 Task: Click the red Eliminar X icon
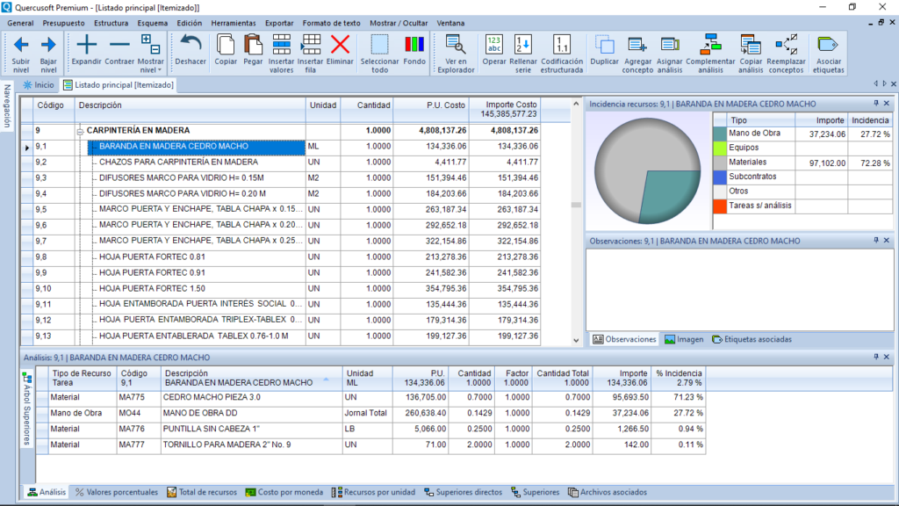pyautogui.click(x=340, y=45)
